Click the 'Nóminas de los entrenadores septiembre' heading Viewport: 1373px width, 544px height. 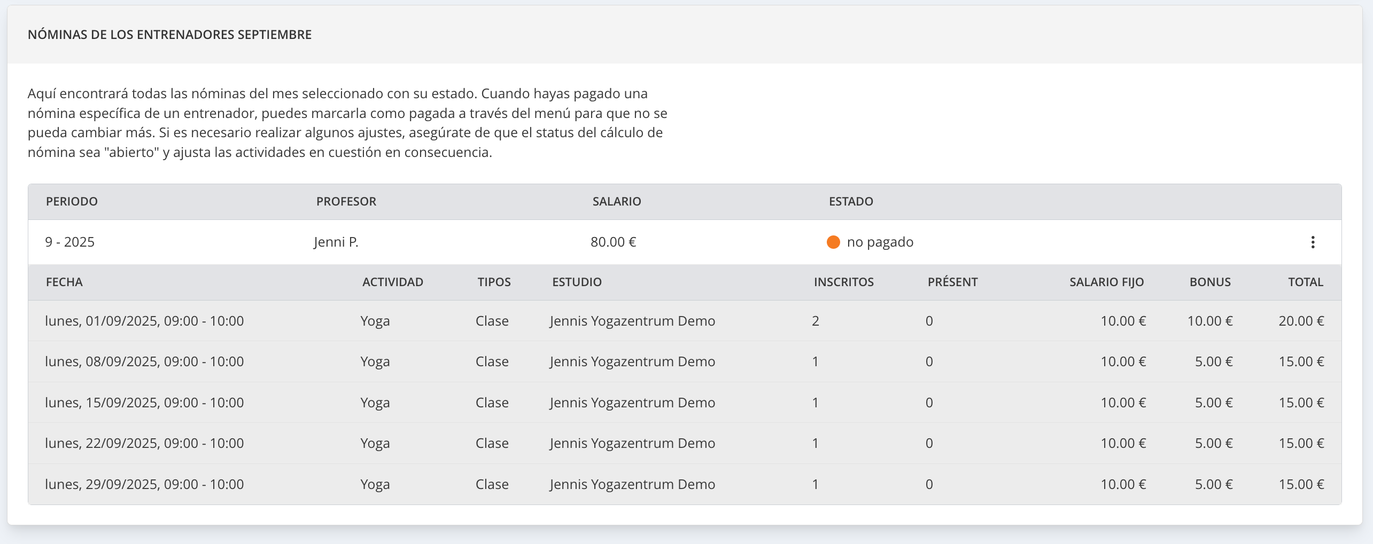click(169, 35)
